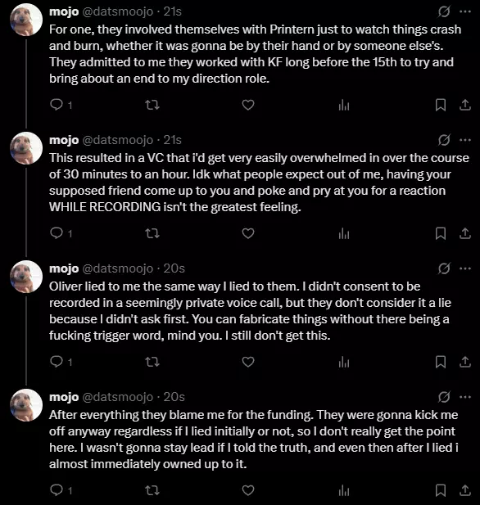Viewport: 480px width, 505px height.
Task: Open mojo's profile name on first tweet
Action: click(x=64, y=12)
